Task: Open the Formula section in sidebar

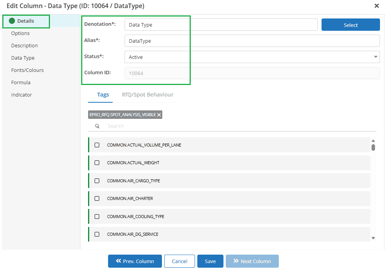Action: (x=21, y=82)
